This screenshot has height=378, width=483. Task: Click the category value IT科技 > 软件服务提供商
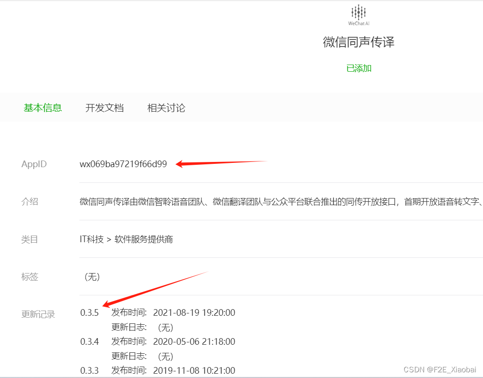click(126, 239)
